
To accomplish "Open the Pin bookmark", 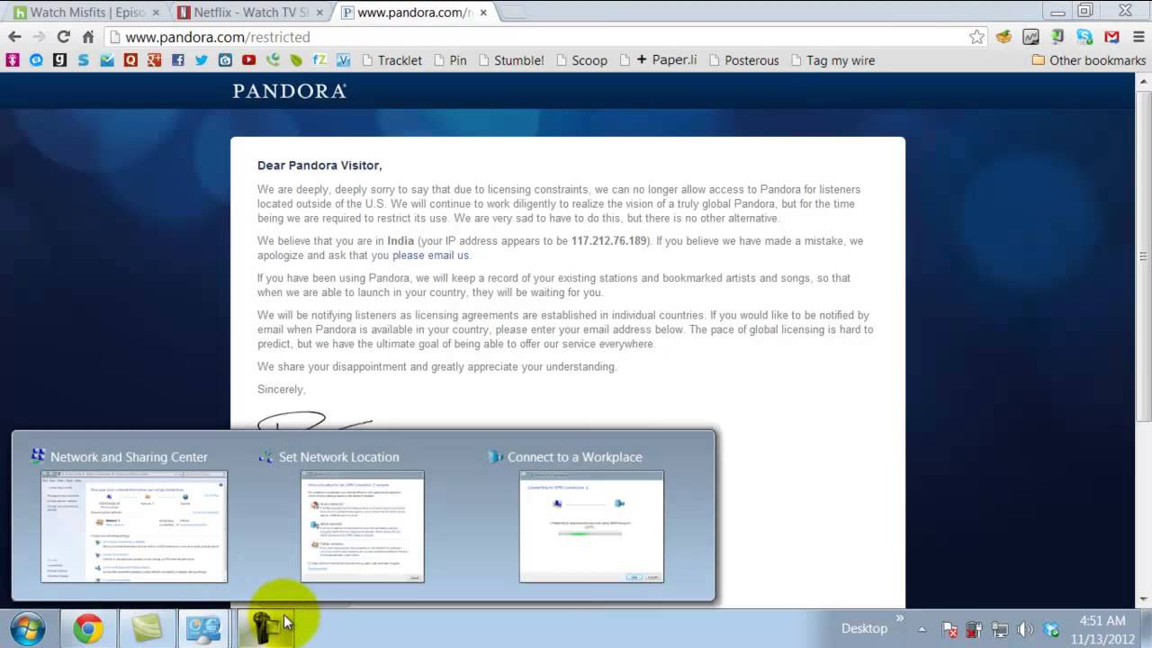I will (449, 60).
